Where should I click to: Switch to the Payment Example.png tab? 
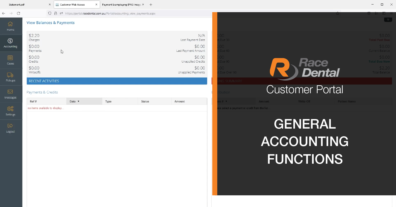121,5
